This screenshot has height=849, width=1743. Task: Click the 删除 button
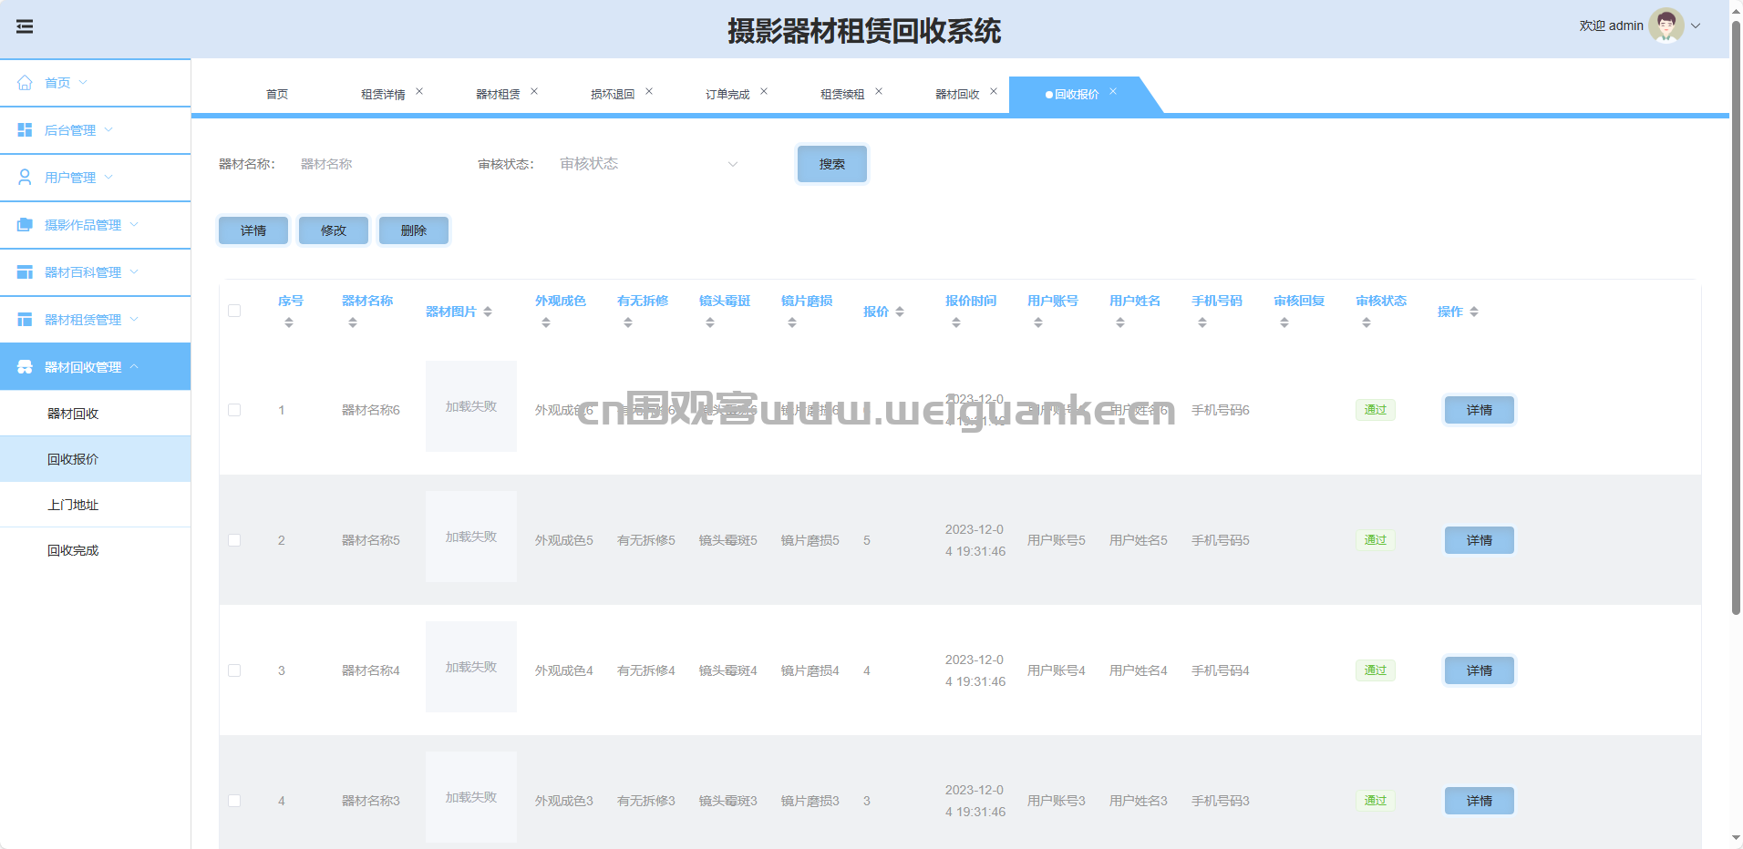point(414,230)
